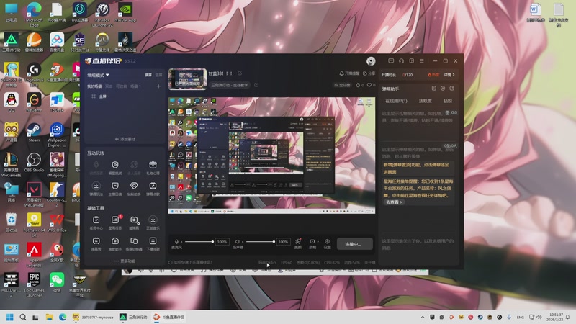Pop out the 弹幕助手 panel
This screenshot has width=576, height=324.
click(452, 89)
